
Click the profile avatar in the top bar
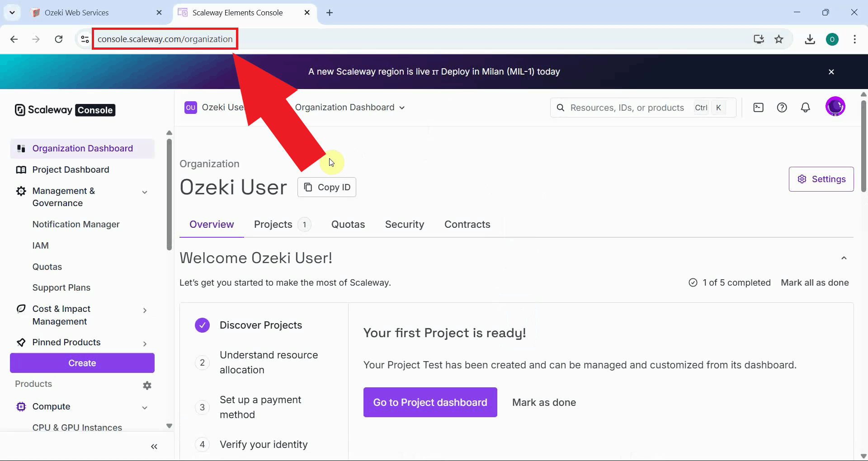coord(836,107)
